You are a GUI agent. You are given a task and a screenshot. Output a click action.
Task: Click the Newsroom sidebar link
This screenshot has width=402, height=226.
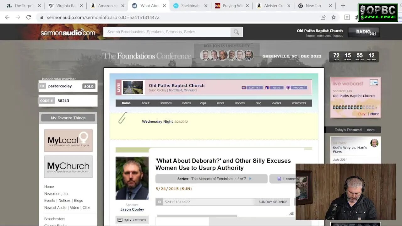pyautogui.click(x=53, y=194)
